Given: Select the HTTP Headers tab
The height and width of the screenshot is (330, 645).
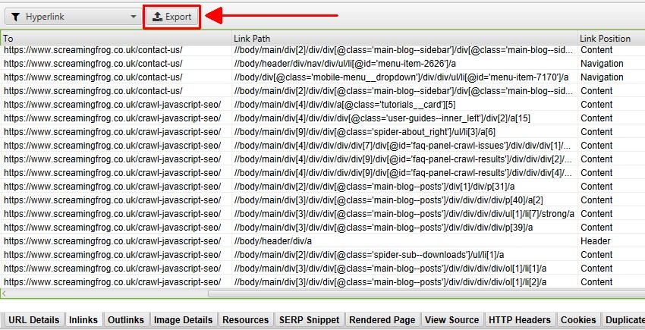Looking at the screenshot, I should (520, 319).
